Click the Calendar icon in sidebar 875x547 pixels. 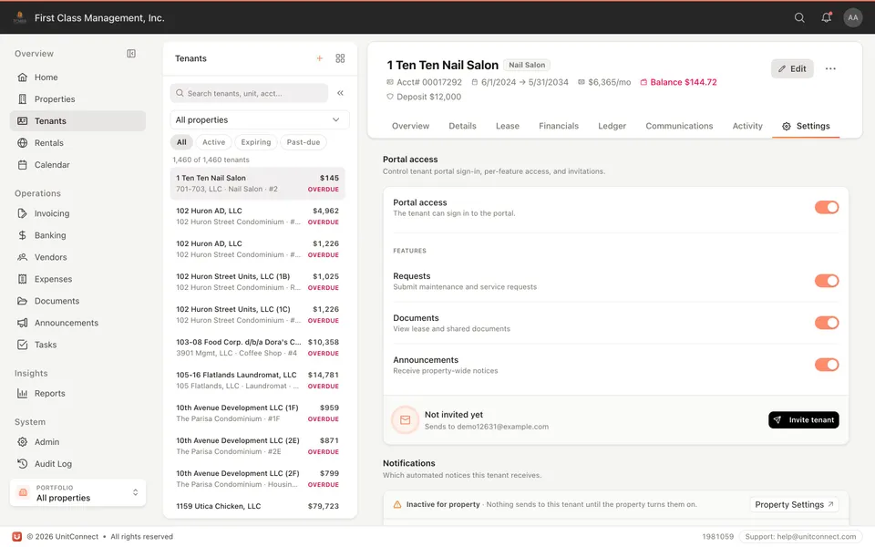point(22,165)
